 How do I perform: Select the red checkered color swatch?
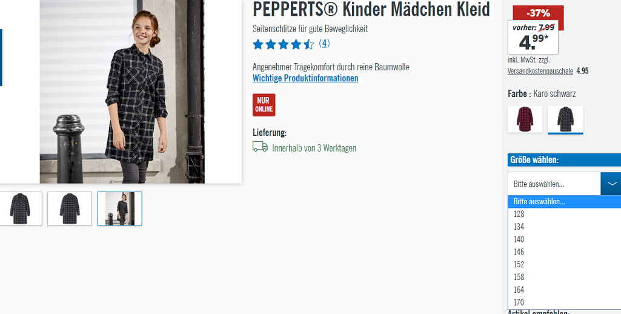525,119
